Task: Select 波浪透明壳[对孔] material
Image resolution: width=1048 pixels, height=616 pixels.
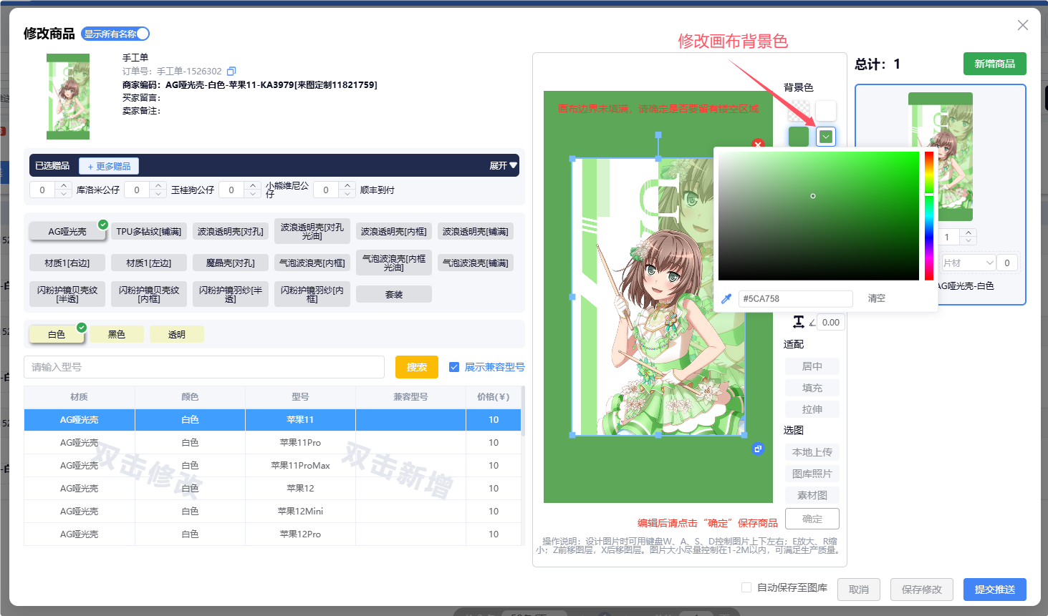Action: point(231,232)
